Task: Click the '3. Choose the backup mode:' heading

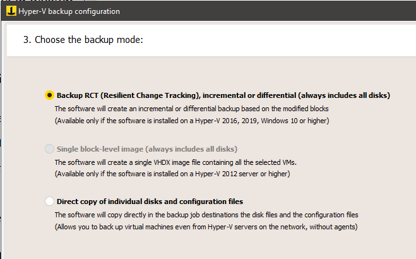Action: 83,40
